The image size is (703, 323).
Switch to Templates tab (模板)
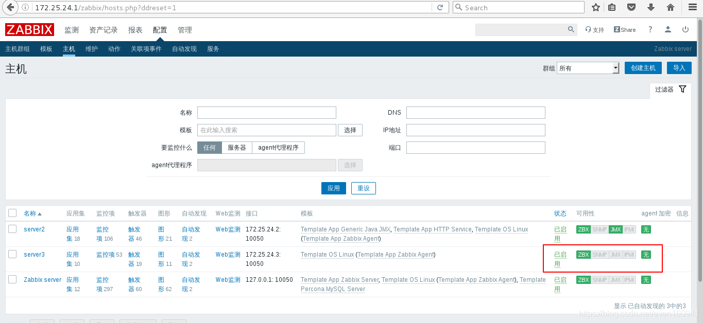tap(46, 49)
